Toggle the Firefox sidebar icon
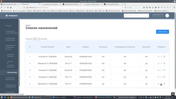176x99 pixels. point(147,7)
